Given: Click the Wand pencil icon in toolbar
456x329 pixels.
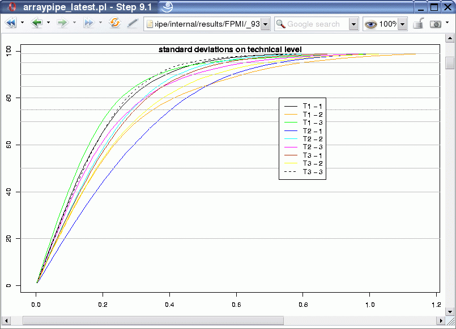Looking at the screenshot, I should 133,23.
